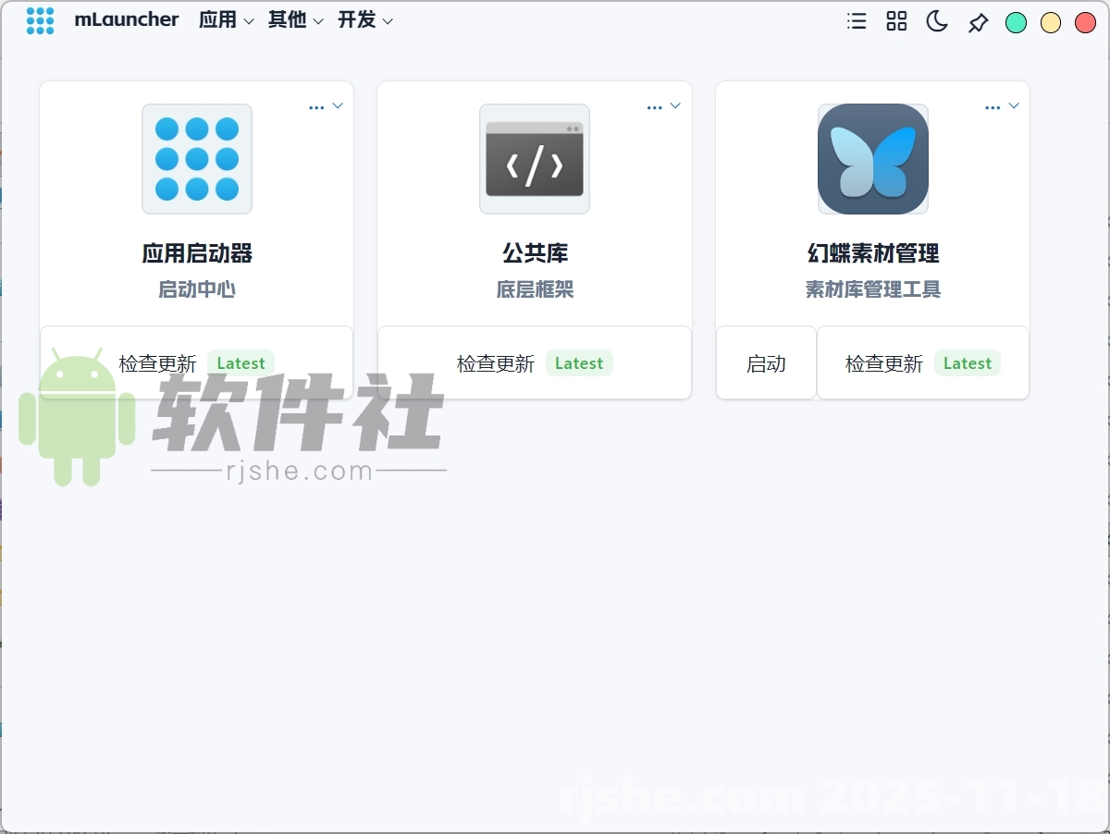
Task: Click the 公共库 code window icon
Action: (x=534, y=157)
